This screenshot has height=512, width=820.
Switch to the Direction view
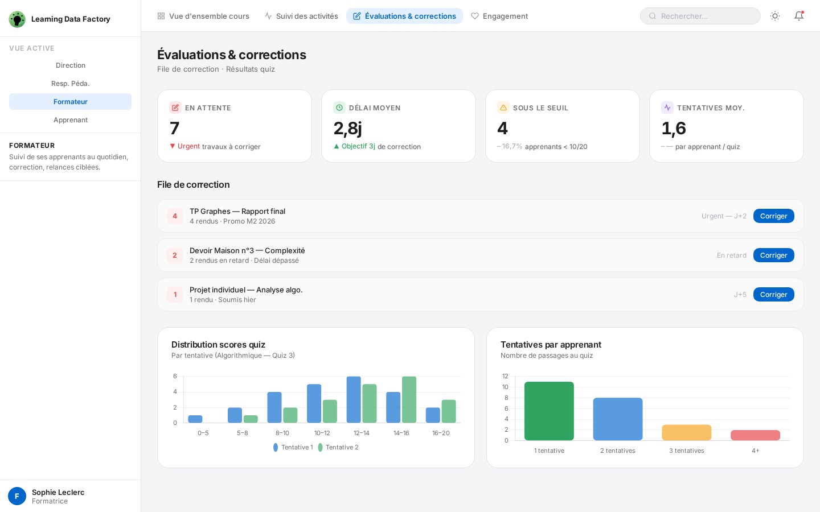click(x=71, y=65)
